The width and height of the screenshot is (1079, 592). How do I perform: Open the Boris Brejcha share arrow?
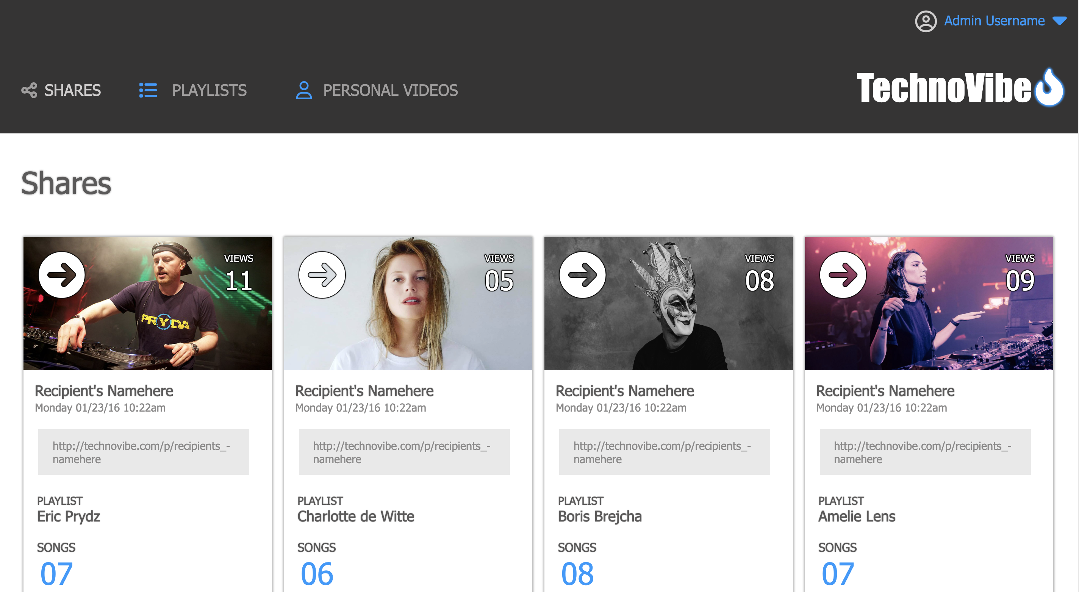coord(582,275)
